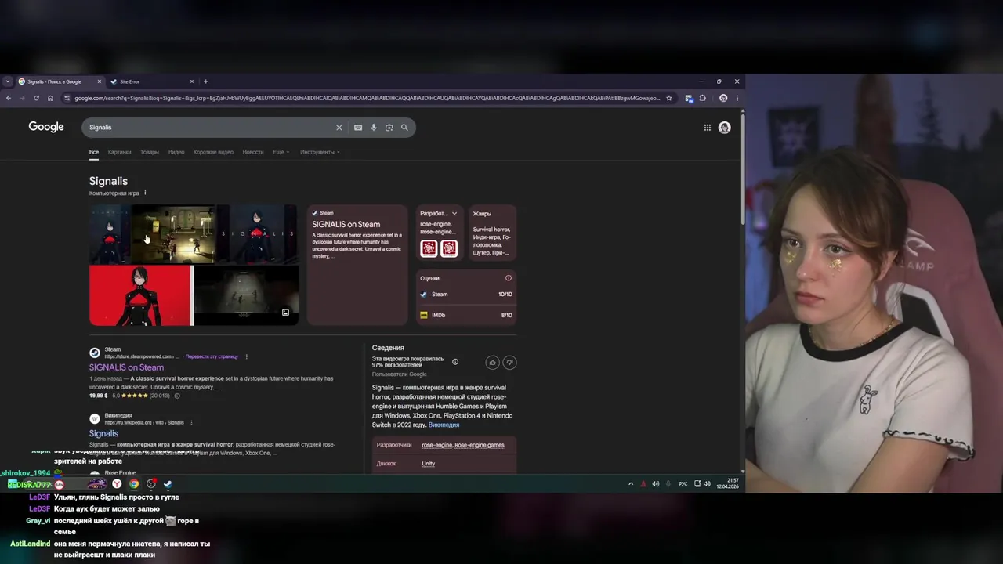Show hidden system tray icons
This screenshot has width=1003, height=564.
coord(631,484)
